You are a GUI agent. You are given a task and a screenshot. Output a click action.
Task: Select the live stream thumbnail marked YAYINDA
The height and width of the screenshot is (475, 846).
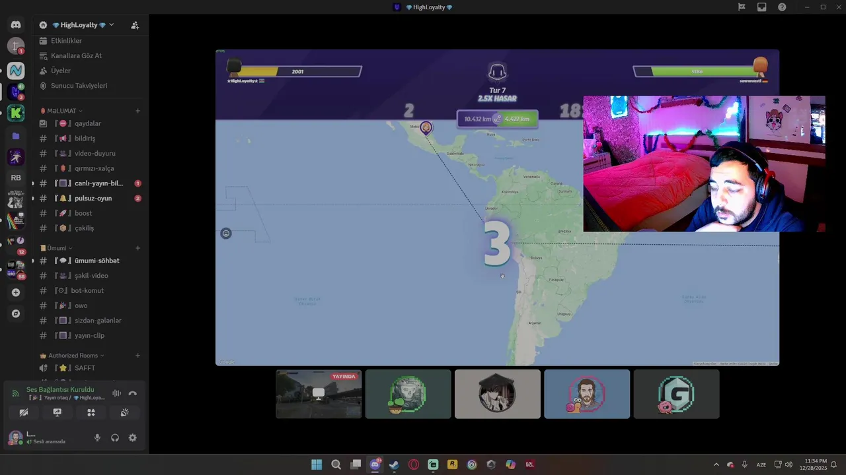(x=319, y=394)
